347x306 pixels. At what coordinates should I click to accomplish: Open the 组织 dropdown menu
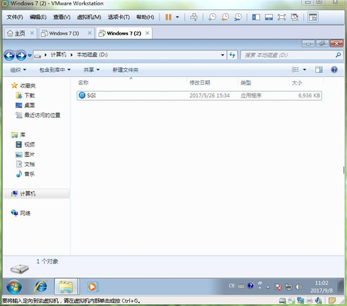click(x=18, y=70)
